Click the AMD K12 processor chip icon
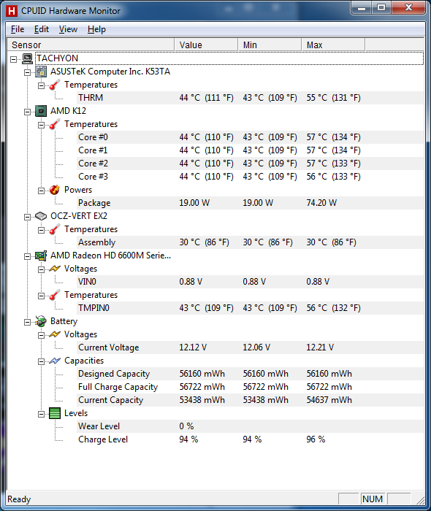Screen dimensions: 431x511 pos(41,111)
